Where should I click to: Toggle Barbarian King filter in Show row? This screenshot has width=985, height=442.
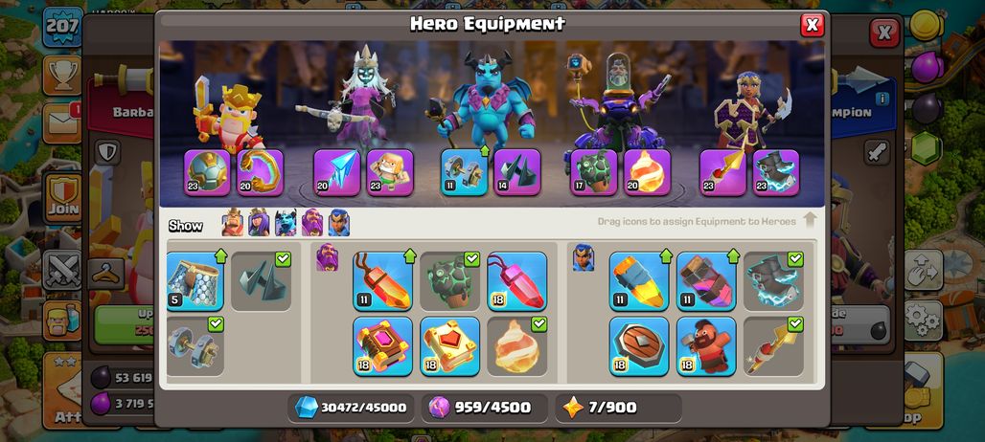tap(233, 223)
